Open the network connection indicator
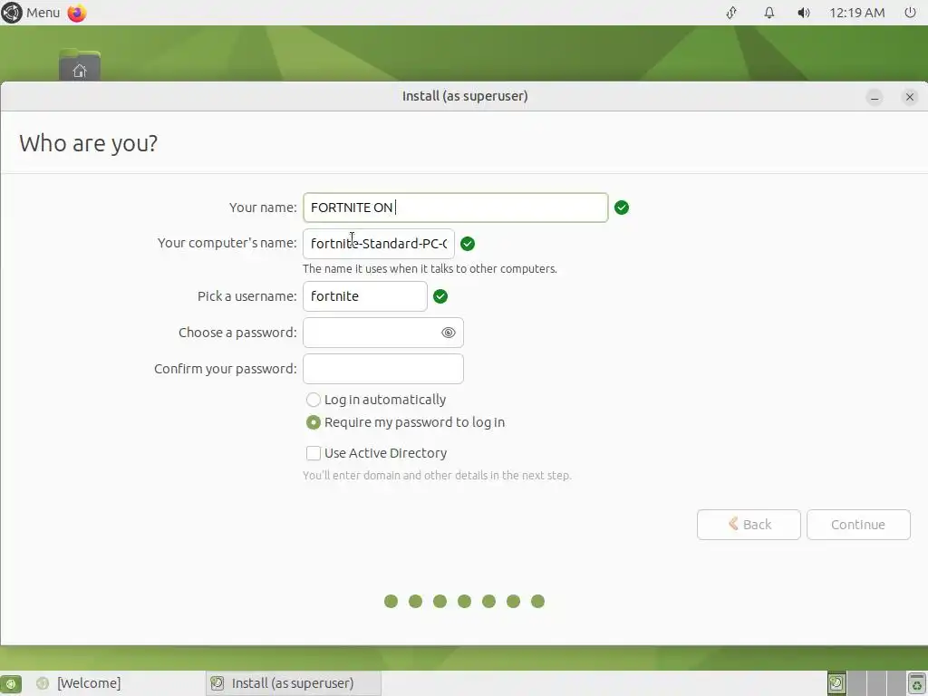The image size is (928, 696). point(731,13)
